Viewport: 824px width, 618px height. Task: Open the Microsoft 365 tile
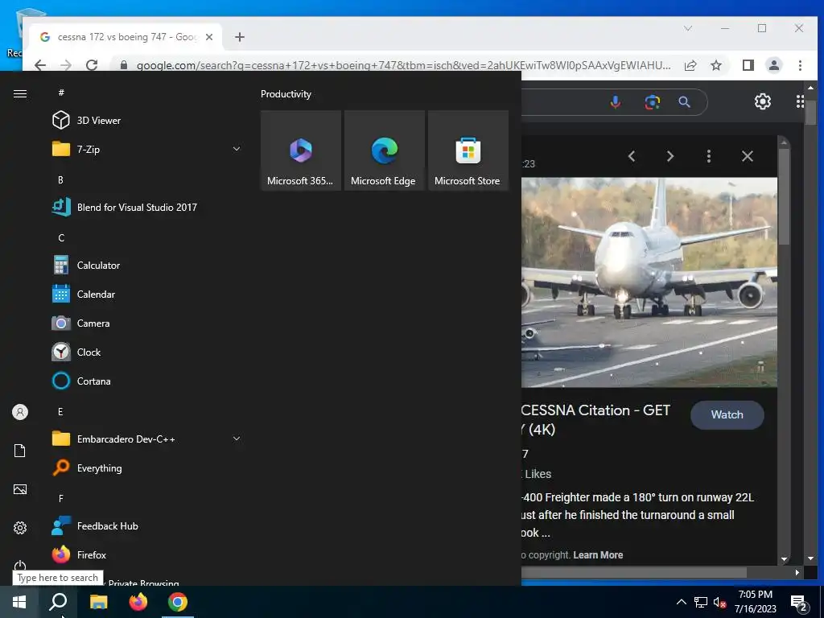tap(301, 150)
